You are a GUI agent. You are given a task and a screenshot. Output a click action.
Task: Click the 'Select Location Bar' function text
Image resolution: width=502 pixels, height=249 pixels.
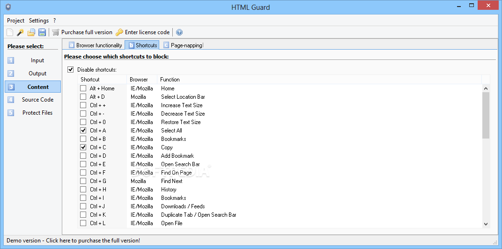[183, 97]
